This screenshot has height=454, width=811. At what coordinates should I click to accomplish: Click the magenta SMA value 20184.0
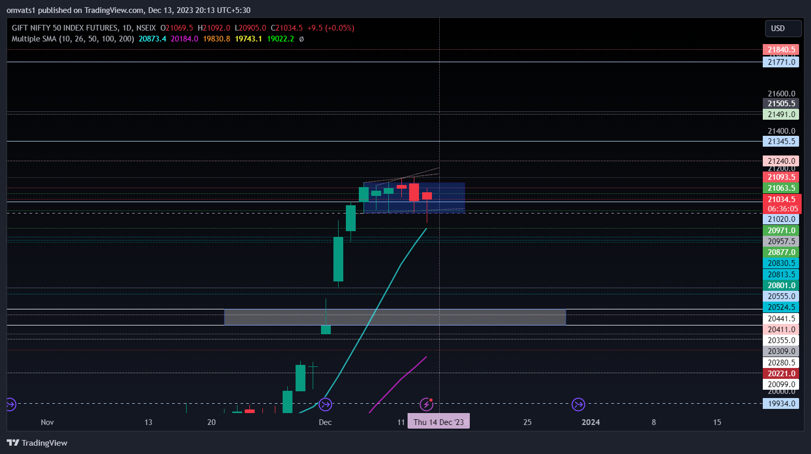point(185,39)
